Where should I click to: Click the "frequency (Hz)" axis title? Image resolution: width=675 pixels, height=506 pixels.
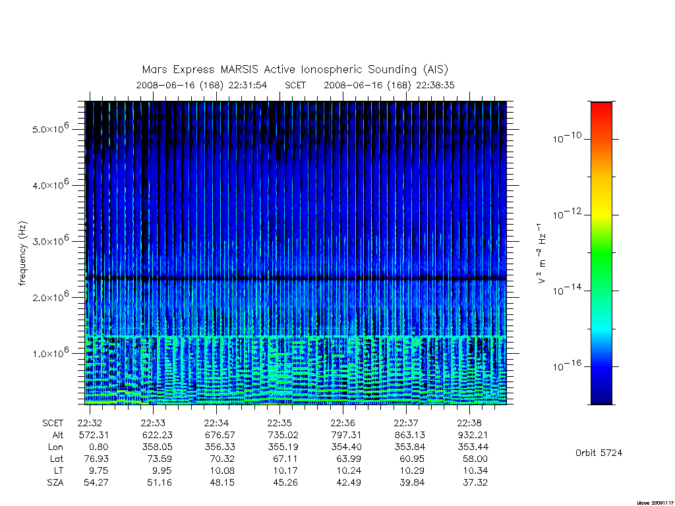23,254
